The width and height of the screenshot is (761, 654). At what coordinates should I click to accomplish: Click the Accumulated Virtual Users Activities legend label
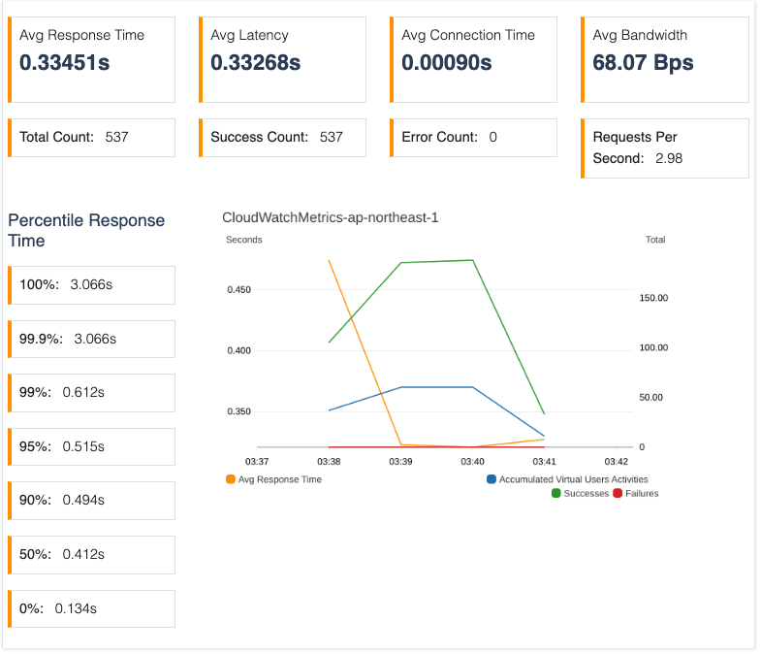point(574,479)
